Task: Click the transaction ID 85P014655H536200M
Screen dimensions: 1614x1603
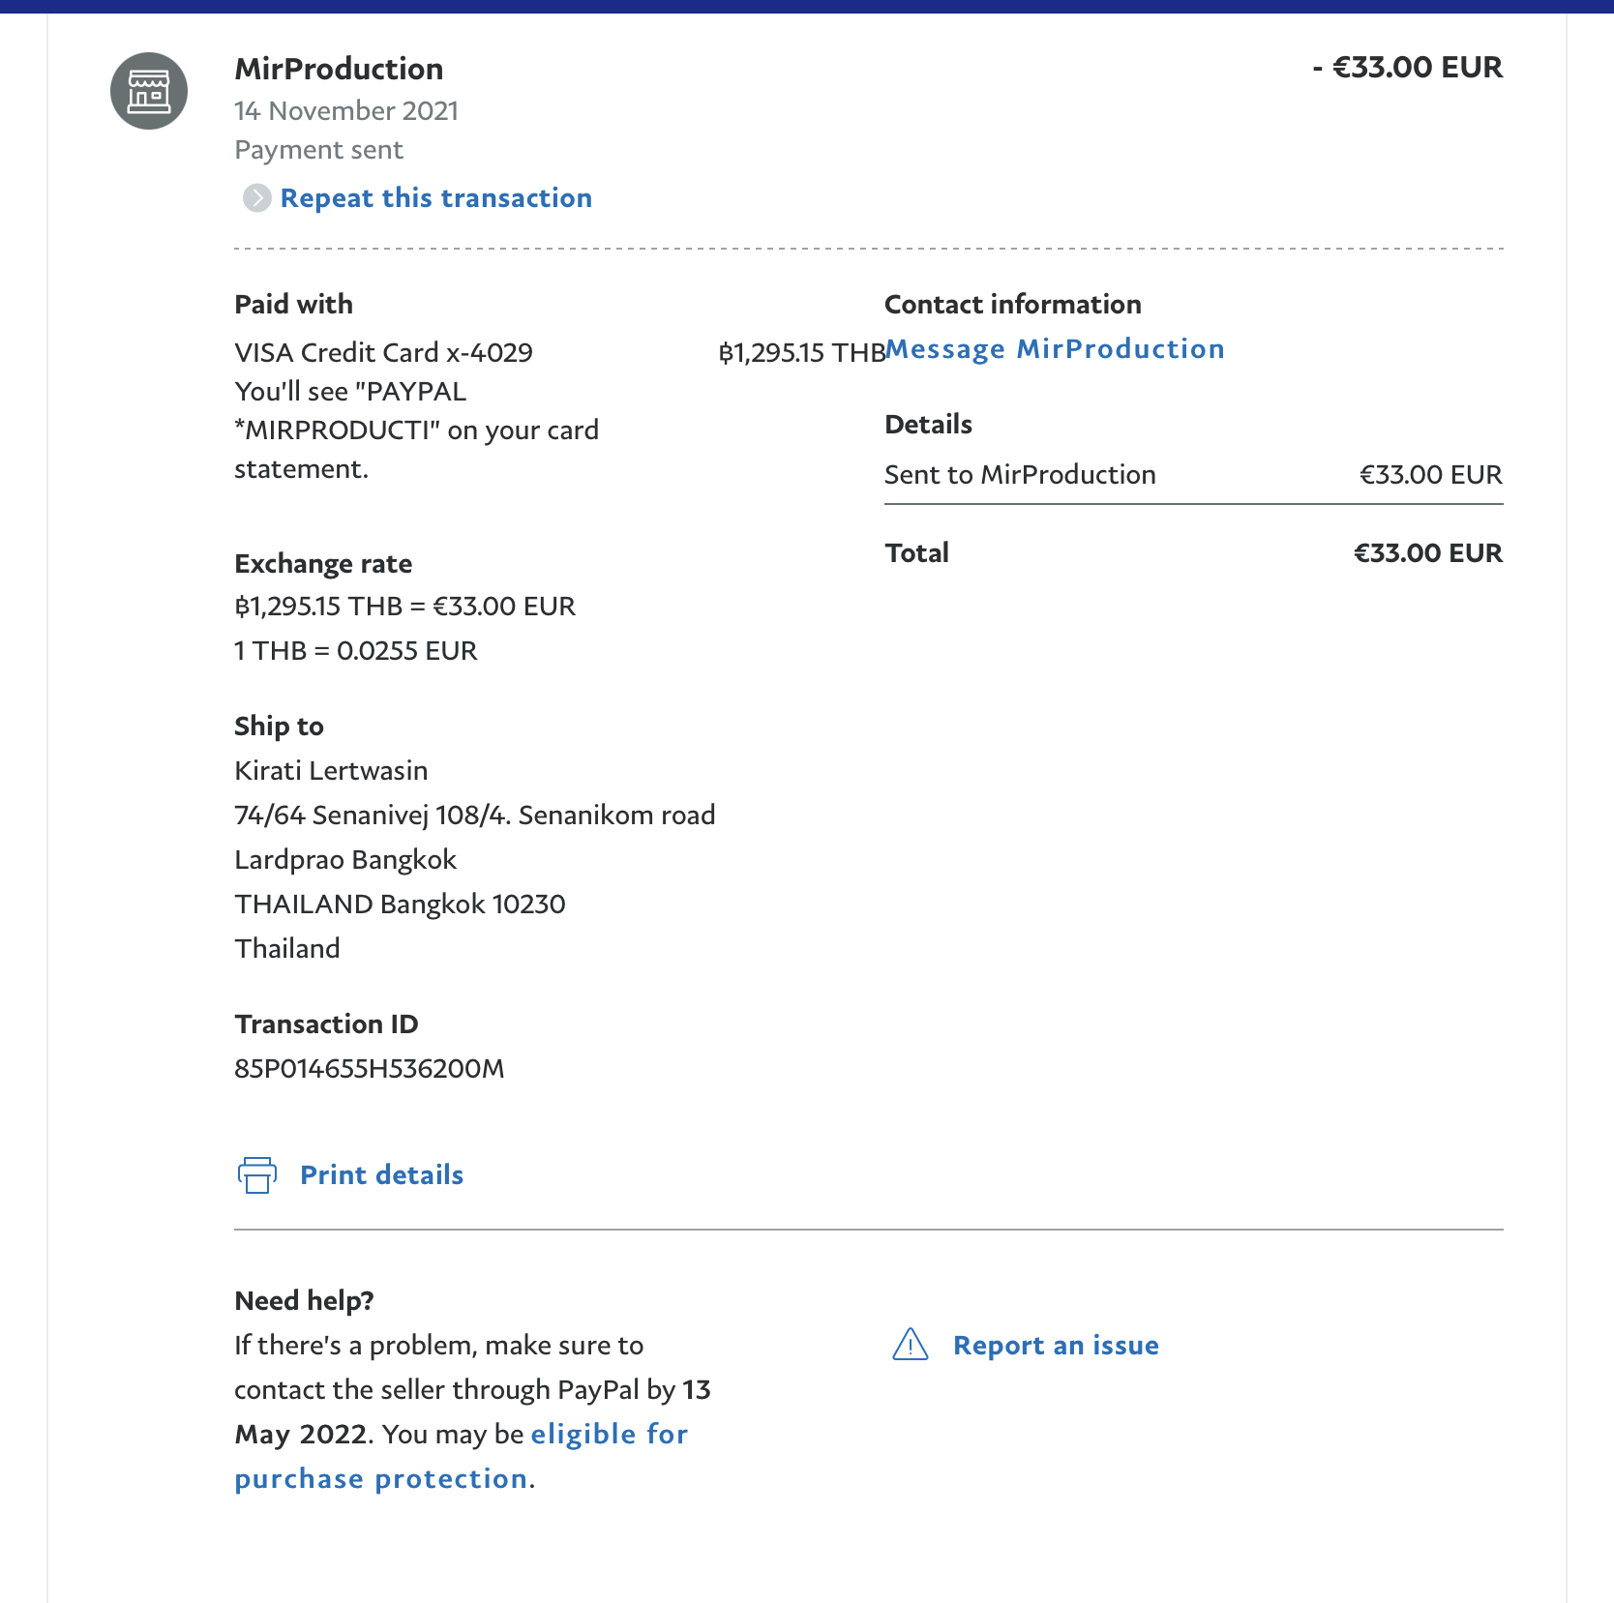Action: click(370, 1068)
